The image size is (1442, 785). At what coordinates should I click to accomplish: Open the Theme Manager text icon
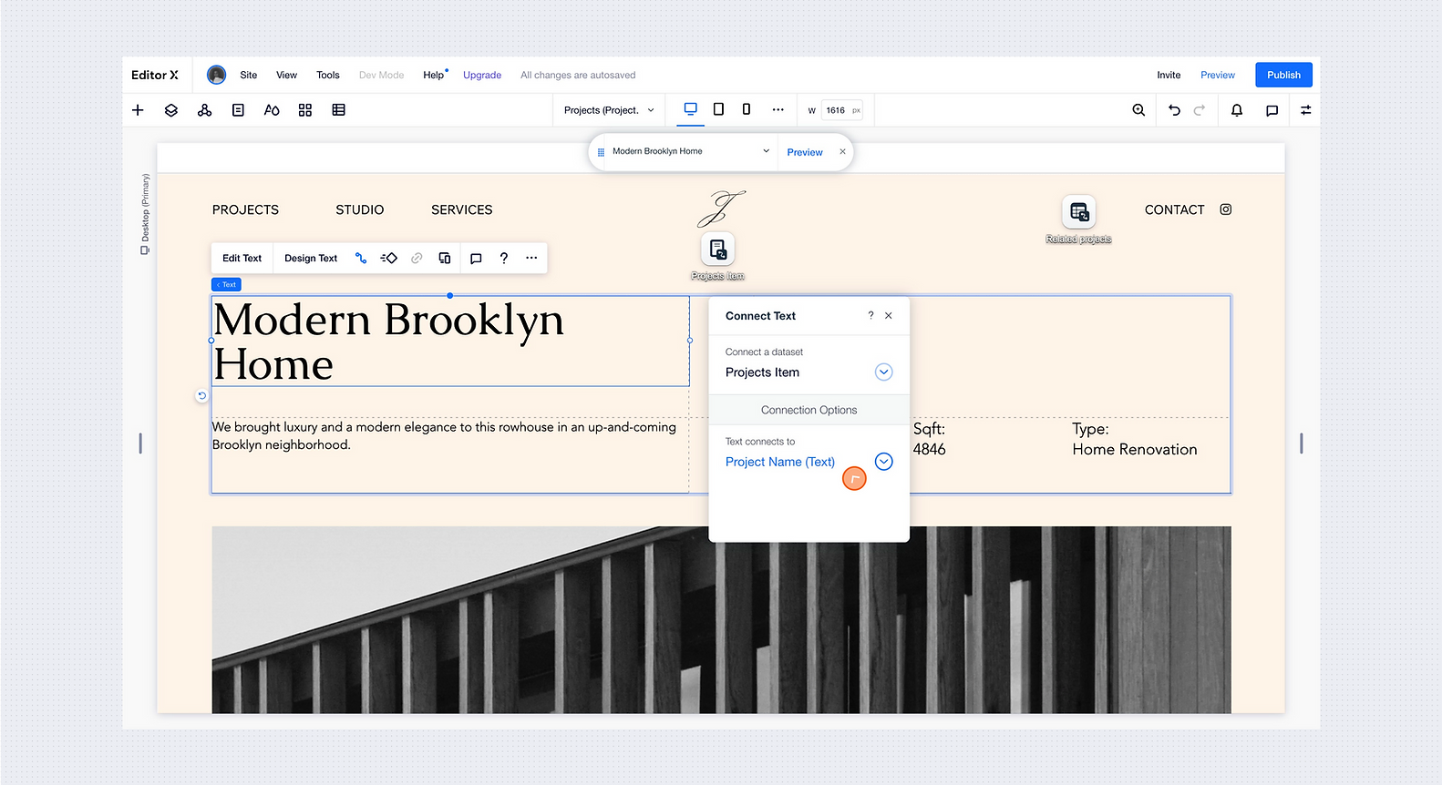click(272, 110)
